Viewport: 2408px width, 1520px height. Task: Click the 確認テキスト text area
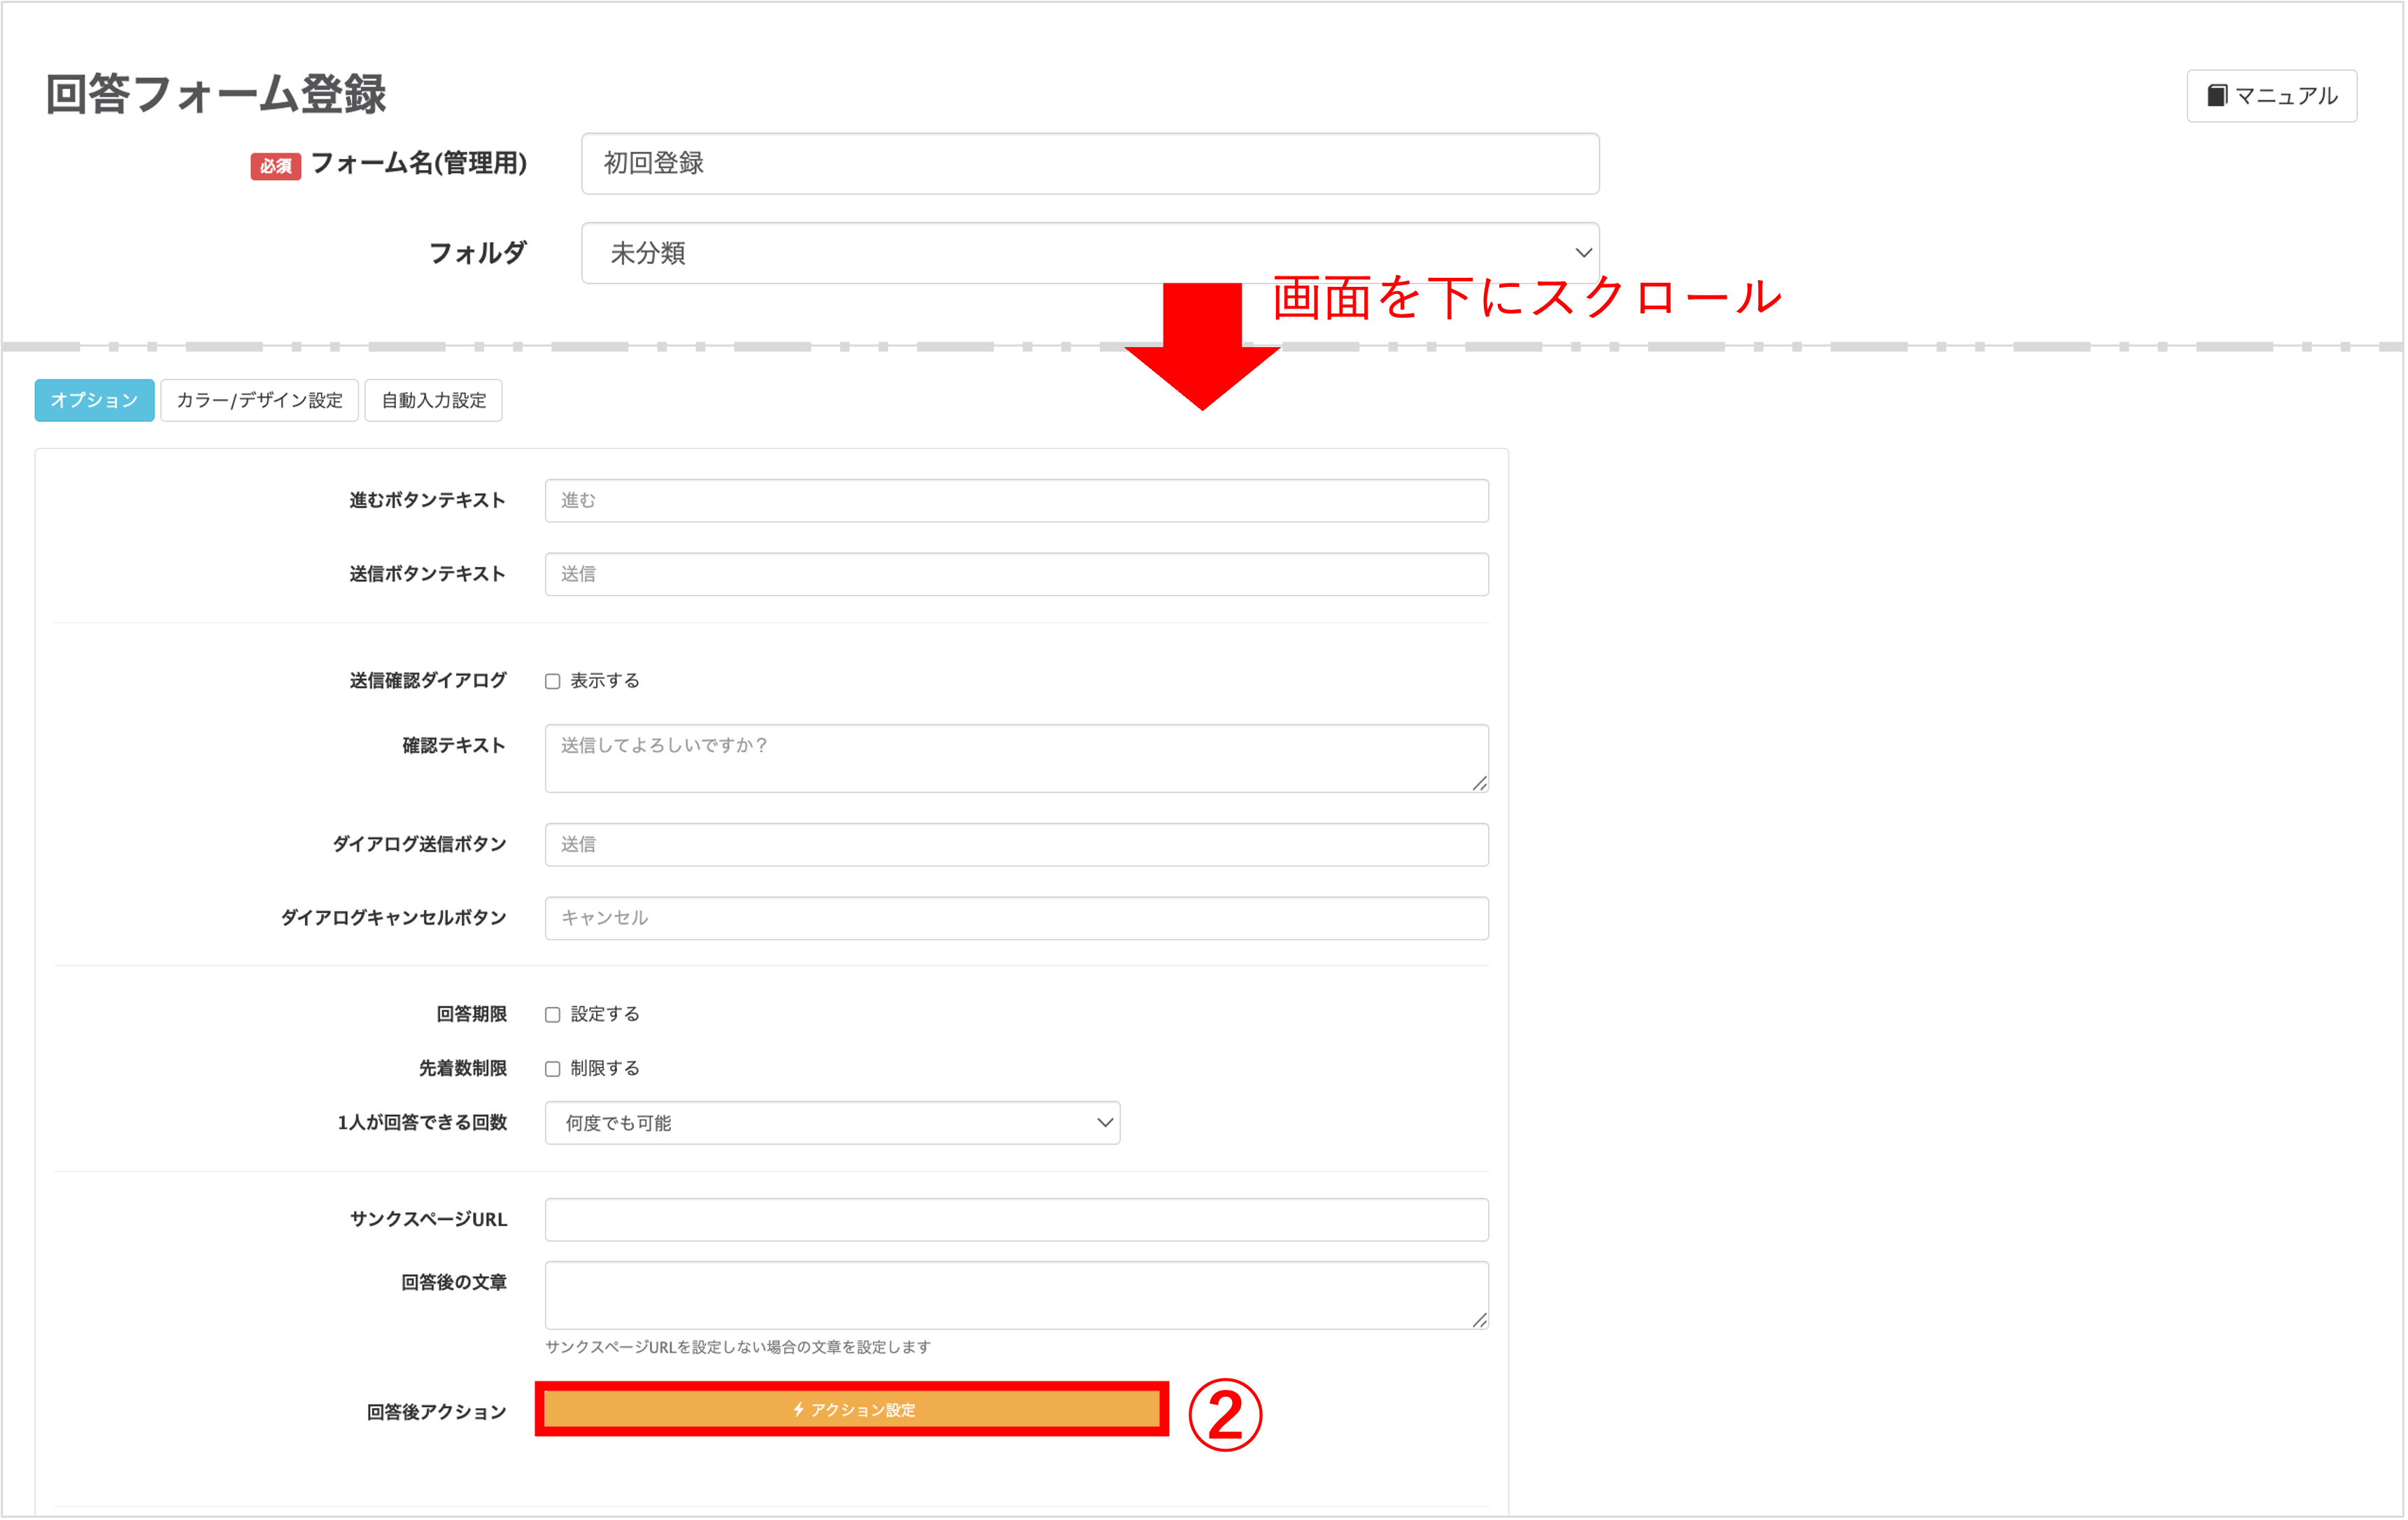[1016, 757]
